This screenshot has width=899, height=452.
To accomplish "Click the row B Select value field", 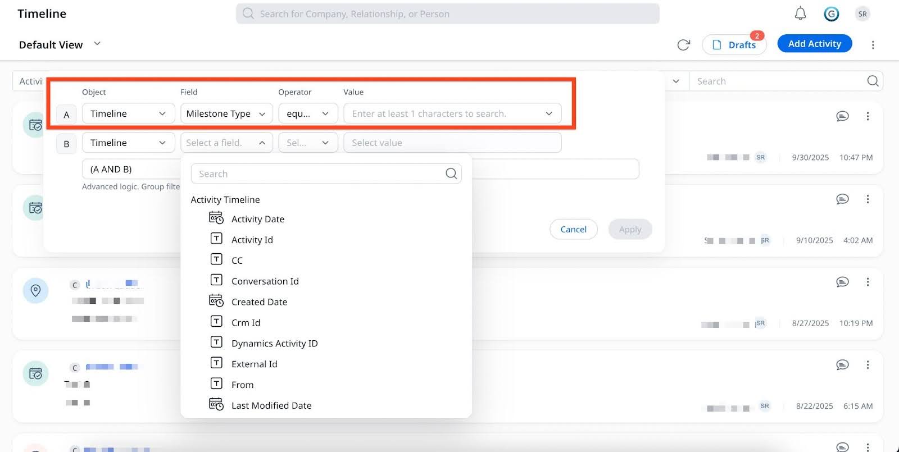I will (452, 143).
